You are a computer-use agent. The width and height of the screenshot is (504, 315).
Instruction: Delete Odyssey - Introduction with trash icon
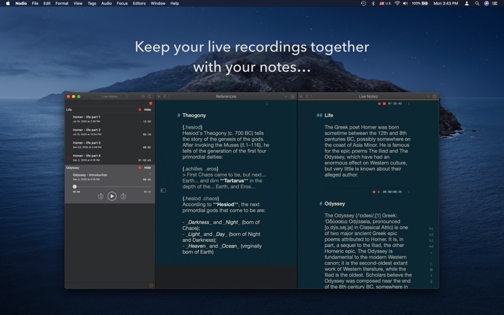click(149, 175)
